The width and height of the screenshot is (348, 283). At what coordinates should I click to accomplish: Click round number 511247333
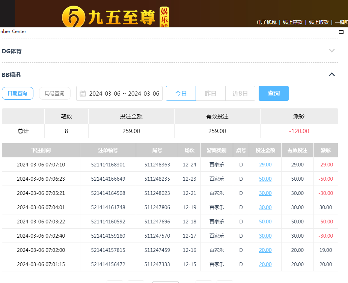[x=157, y=264]
